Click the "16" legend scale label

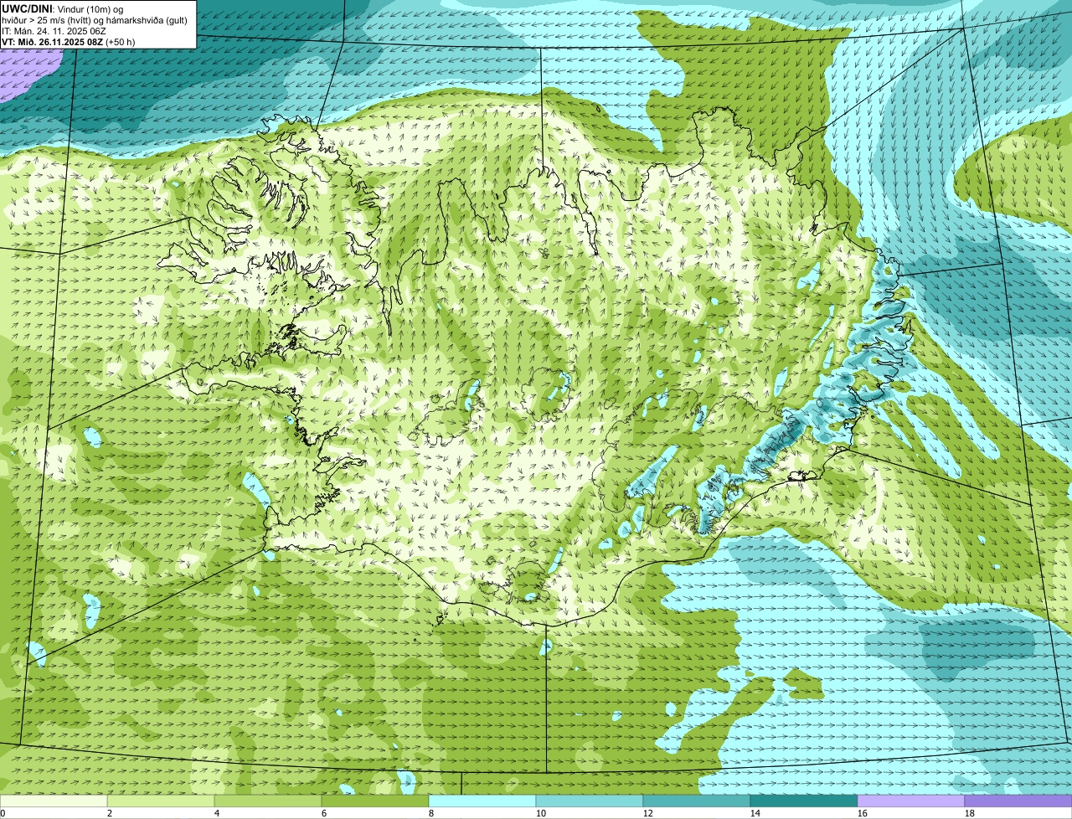[863, 813]
